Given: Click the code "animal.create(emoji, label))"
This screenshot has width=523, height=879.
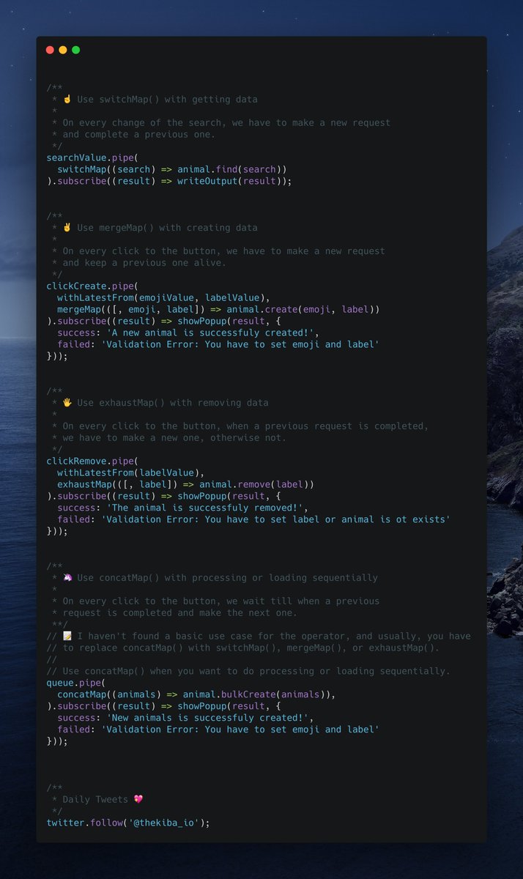Looking at the screenshot, I should point(303,309).
